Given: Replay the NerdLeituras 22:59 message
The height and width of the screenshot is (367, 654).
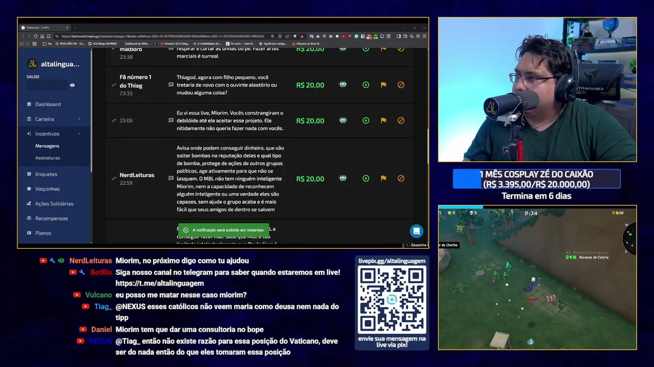Looking at the screenshot, I should 366,178.
